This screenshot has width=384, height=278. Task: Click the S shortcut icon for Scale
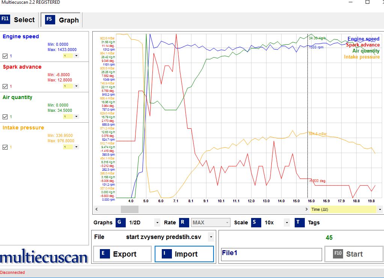click(254, 222)
